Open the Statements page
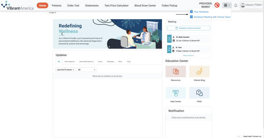 (92, 6)
